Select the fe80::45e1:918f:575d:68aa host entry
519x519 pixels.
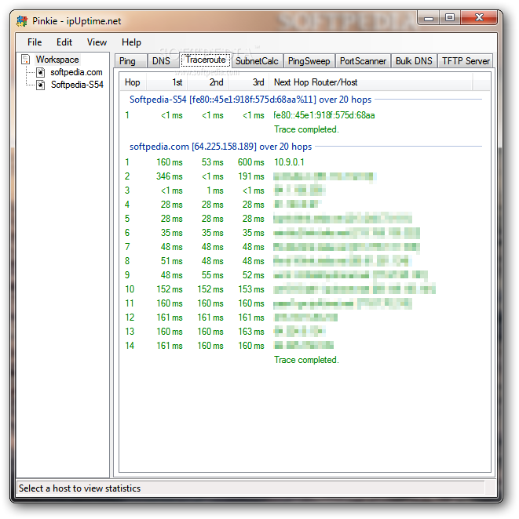click(323, 115)
